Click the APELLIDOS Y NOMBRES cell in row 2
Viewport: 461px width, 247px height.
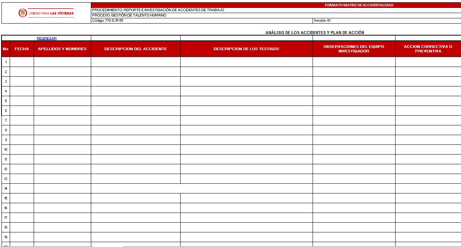click(62, 71)
